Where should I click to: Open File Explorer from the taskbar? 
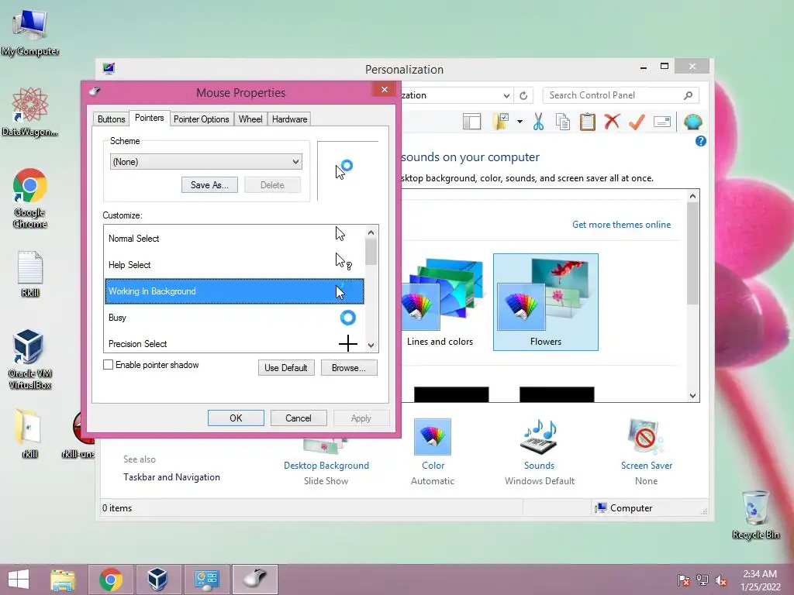(63, 580)
